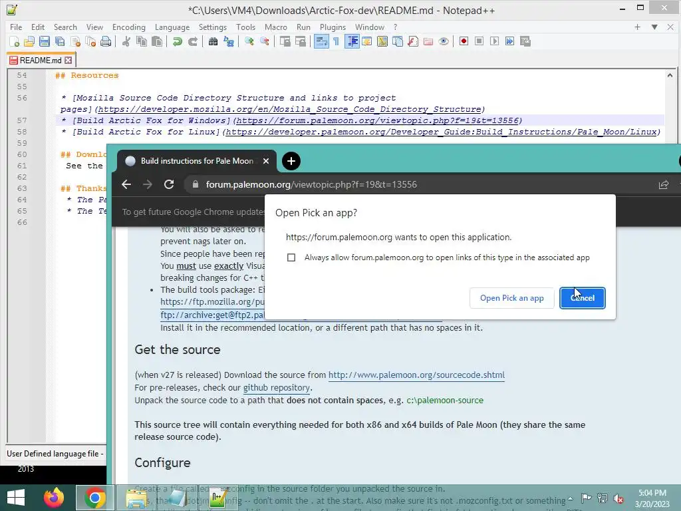Screen dimensions: 681x511
Task: Open the Windows Start button
Action: click(x=16, y=498)
